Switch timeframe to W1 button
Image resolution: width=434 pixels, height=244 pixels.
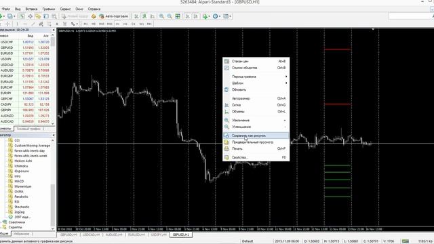click(142, 24)
